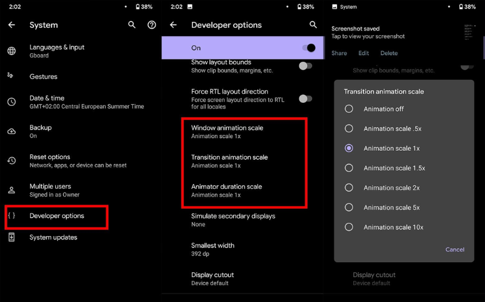Tap back arrow in Developer options

pyautogui.click(x=173, y=25)
